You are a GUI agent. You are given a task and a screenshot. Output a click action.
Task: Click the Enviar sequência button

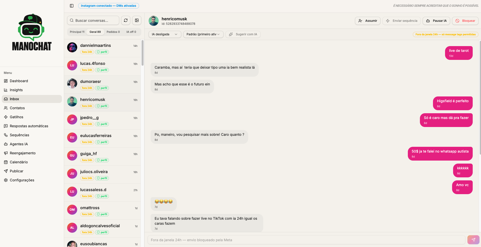tap(402, 21)
